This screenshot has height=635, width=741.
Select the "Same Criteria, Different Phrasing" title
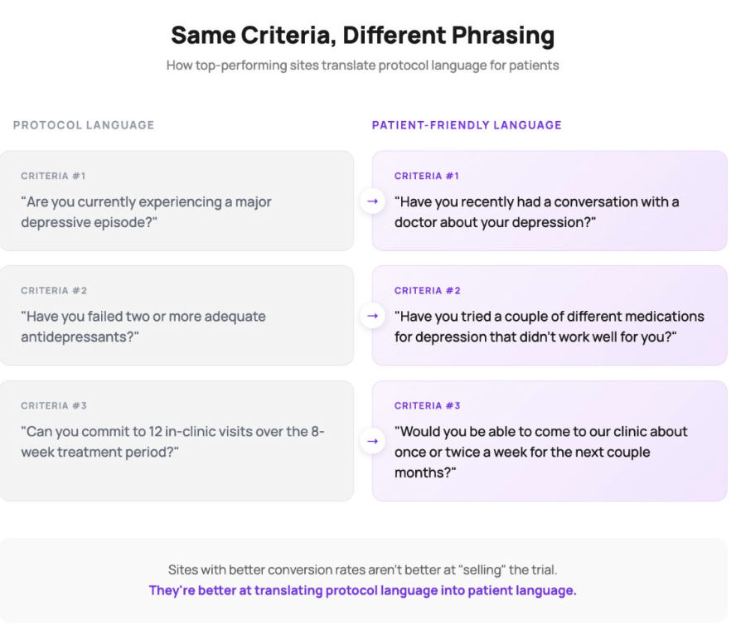362,36
